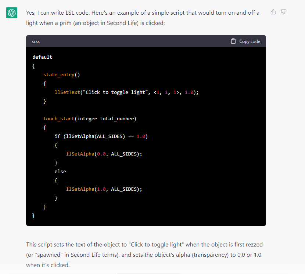This screenshot has height=274, width=305.
Task: Click the ChatGPT avatar icon
Action: (x=11, y=12)
